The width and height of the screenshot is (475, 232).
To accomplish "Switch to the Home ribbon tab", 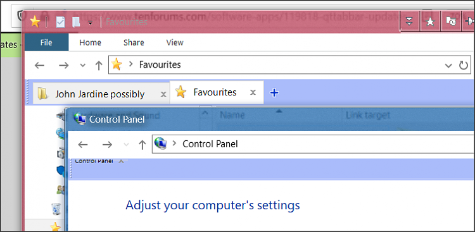I will pos(91,42).
